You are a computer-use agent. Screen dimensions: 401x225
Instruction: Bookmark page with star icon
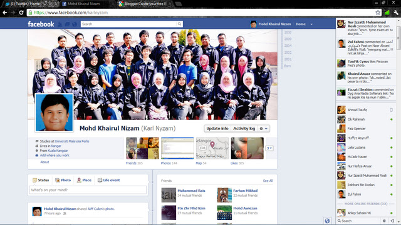coord(378,12)
